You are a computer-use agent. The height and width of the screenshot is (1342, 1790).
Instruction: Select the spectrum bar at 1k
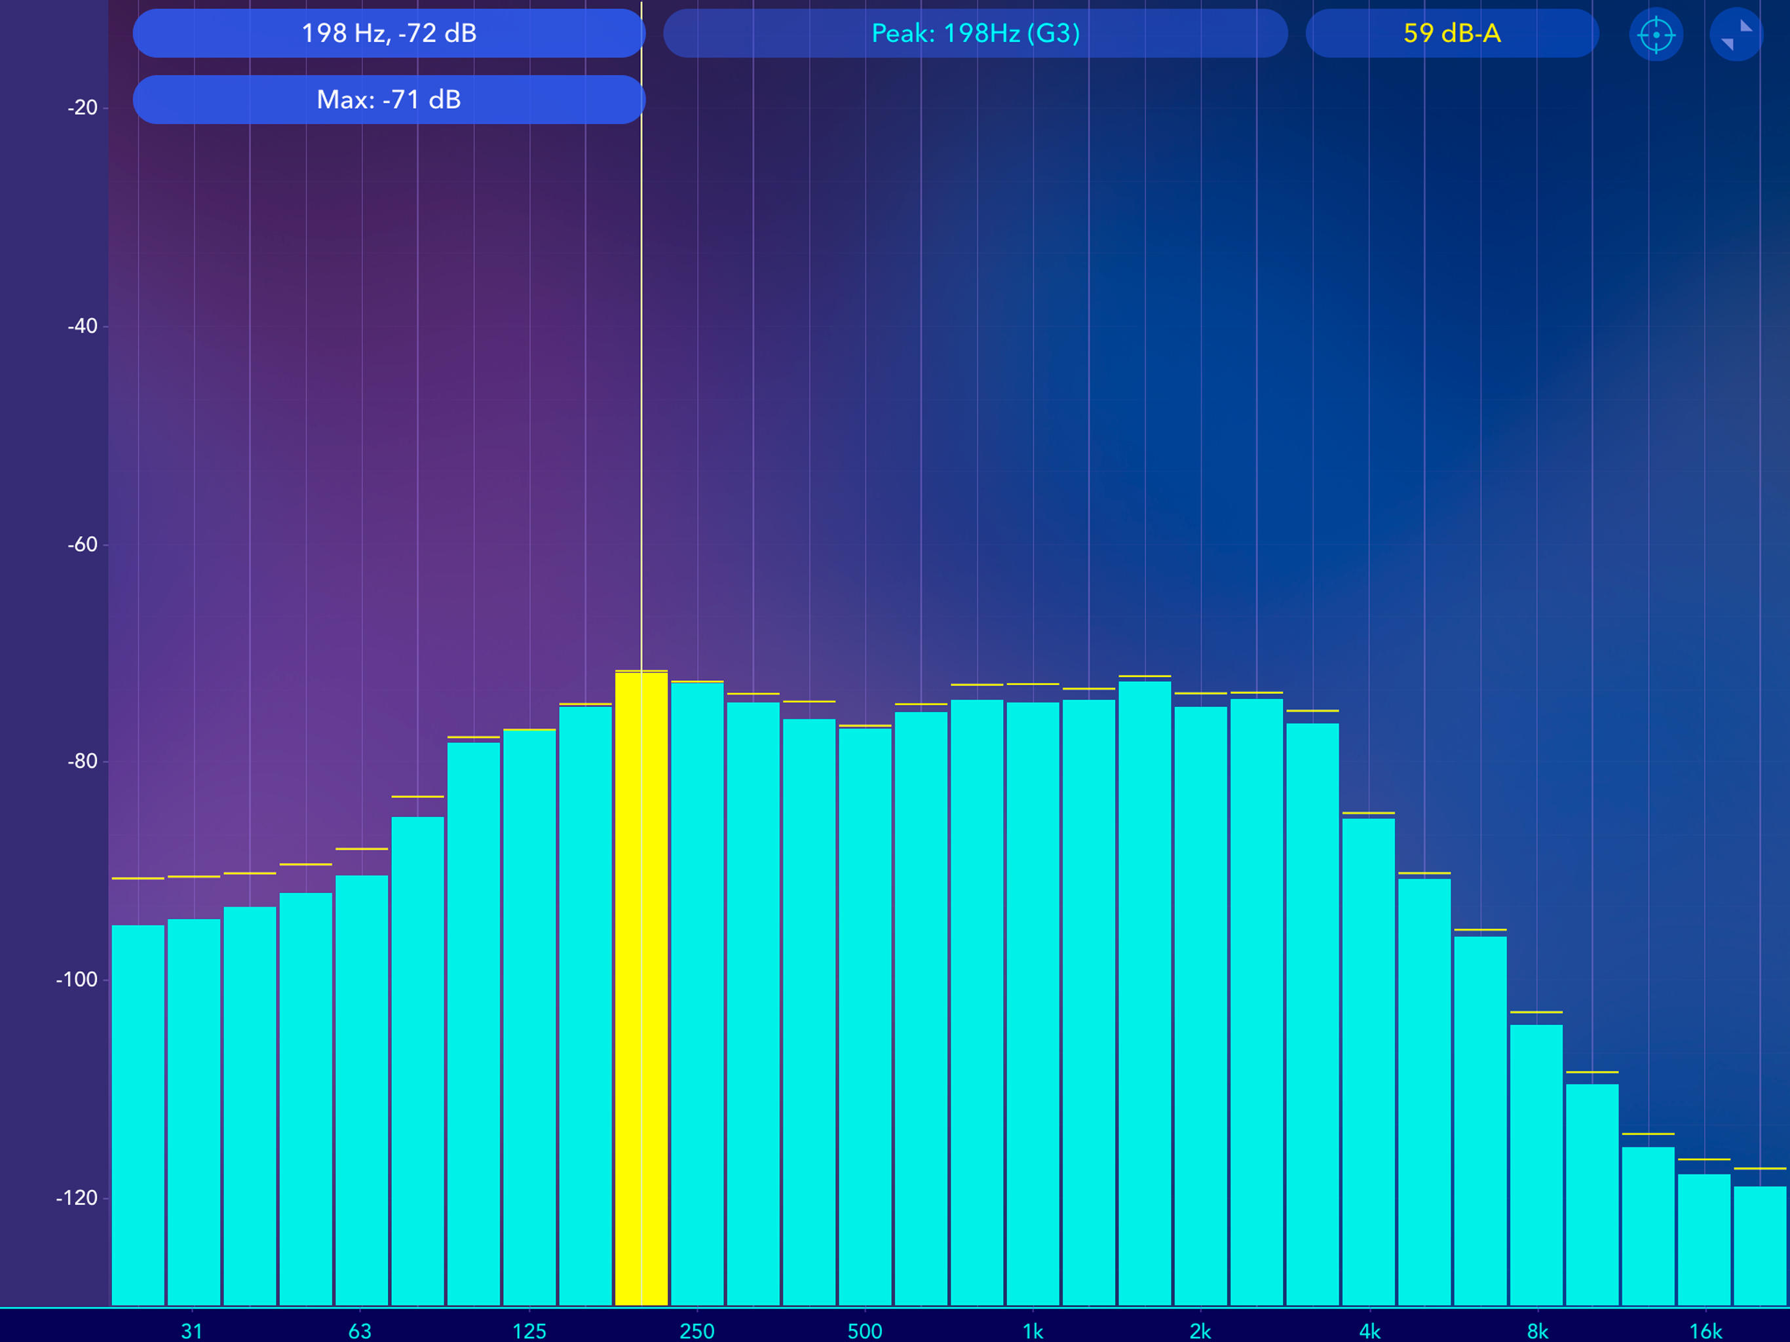coord(1033,1004)
